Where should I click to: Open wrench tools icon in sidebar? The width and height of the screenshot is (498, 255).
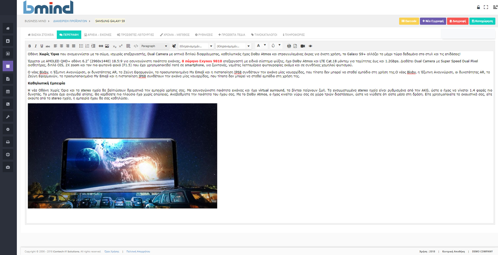[8, 117]
